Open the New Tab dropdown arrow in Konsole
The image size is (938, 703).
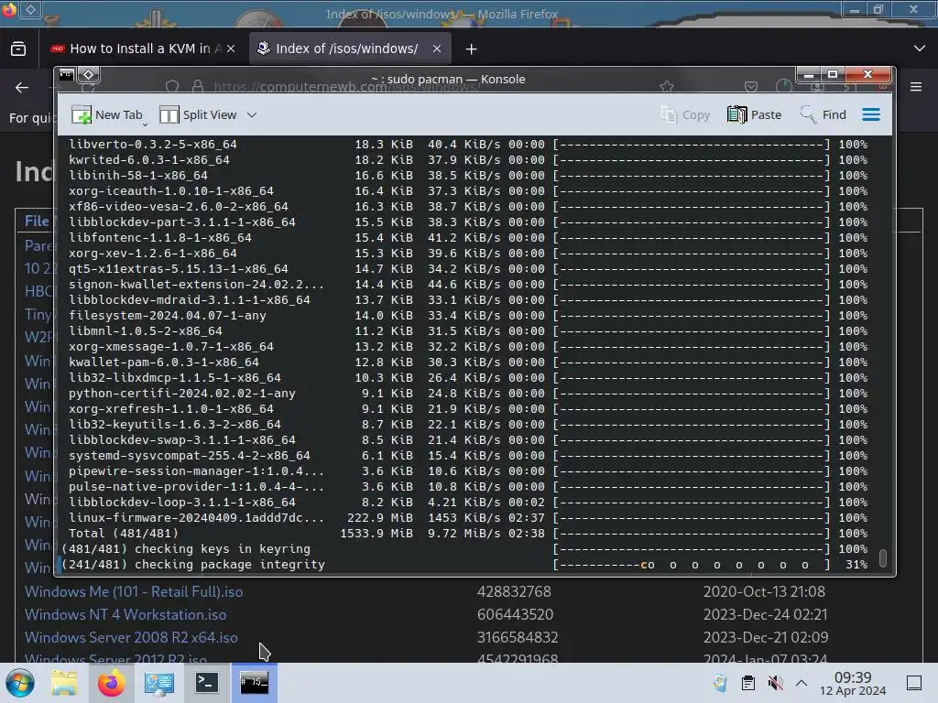(x=145, y=124)
